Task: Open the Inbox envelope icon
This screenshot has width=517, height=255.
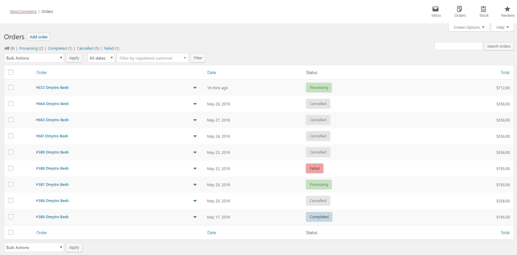Action: click(436, 9)
